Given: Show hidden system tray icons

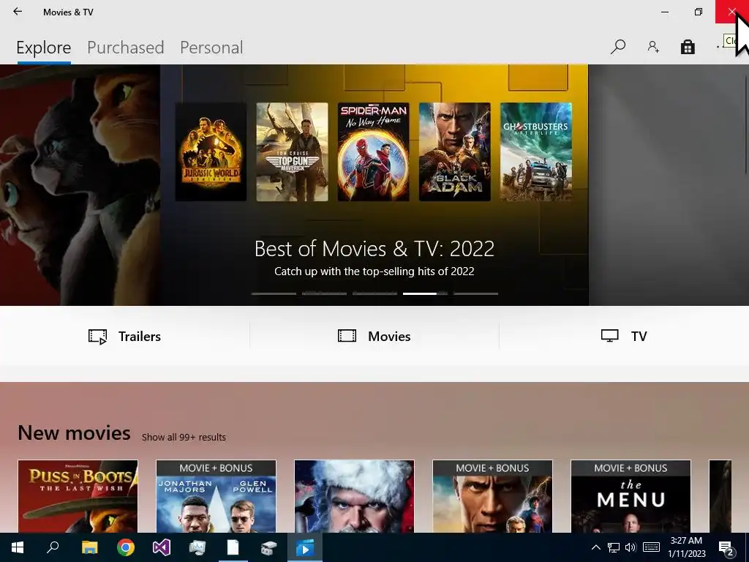Looking at the screenshot, I should pos(595,547).
